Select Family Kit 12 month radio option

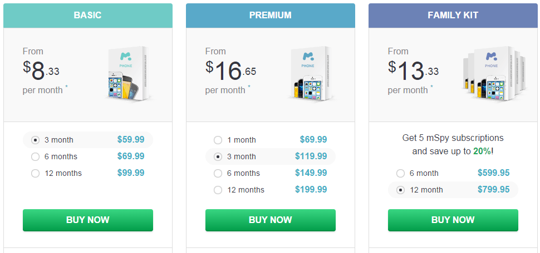tap(400, 190)
